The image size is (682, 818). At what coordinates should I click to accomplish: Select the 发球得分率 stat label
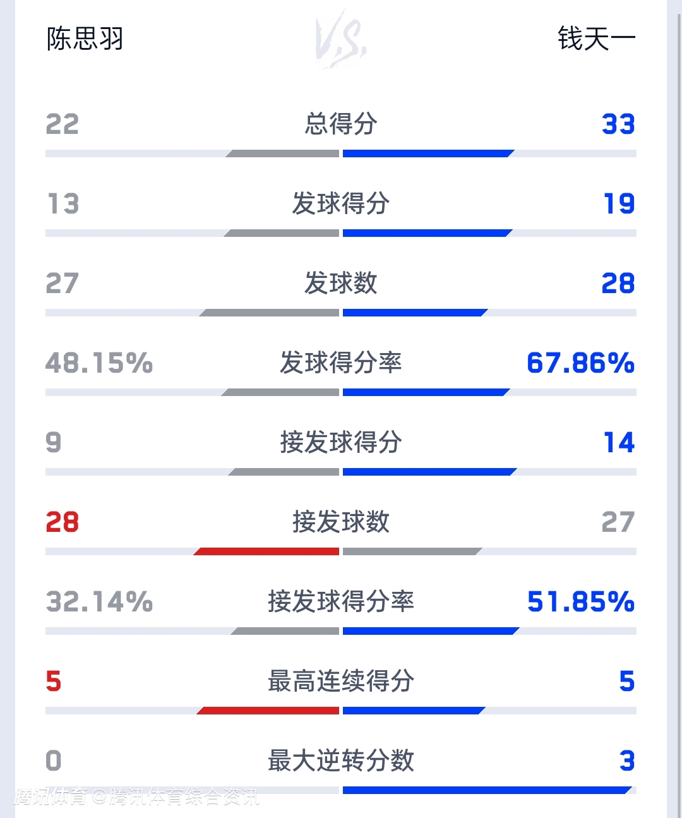click(x=341, y=363)
